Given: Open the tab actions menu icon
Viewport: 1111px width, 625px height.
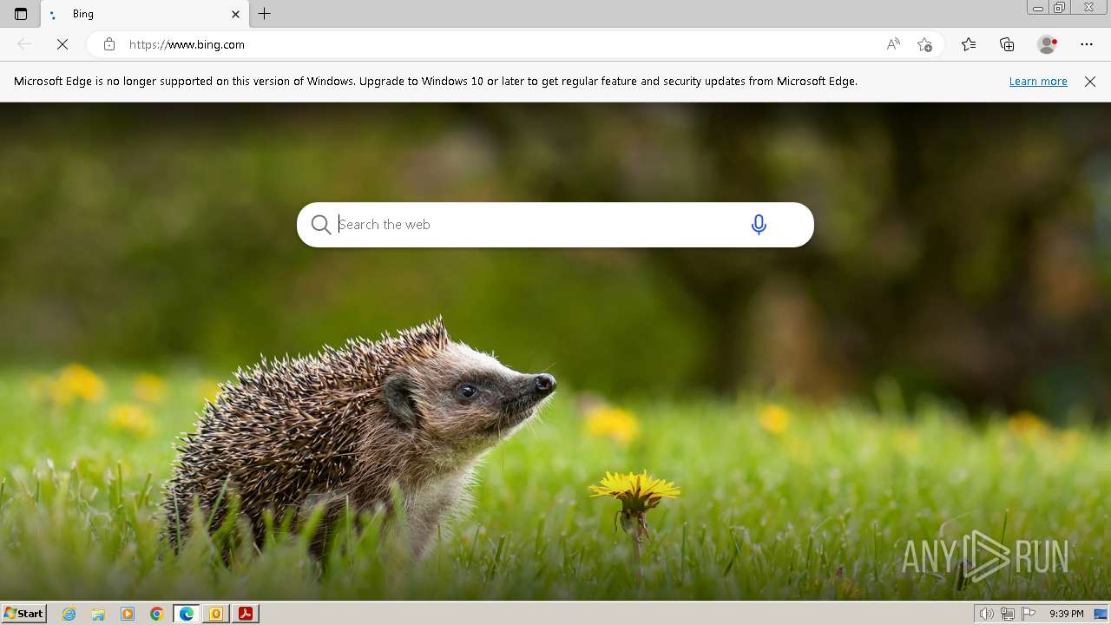Looking at the screenshot, I should tap(21, 14).
